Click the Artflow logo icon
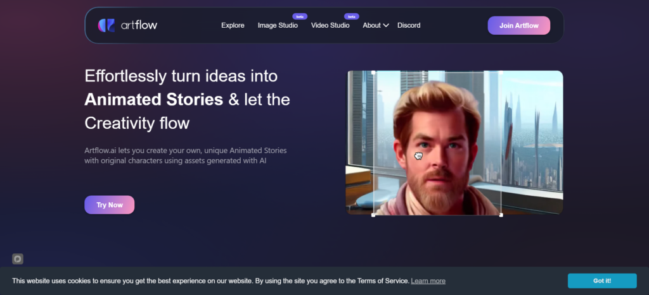 [106, 25]
